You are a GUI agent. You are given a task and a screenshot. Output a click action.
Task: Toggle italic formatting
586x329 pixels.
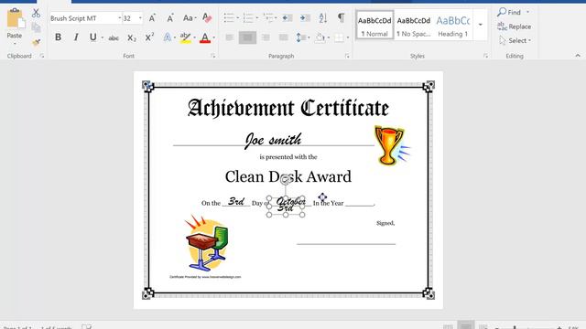76,37
